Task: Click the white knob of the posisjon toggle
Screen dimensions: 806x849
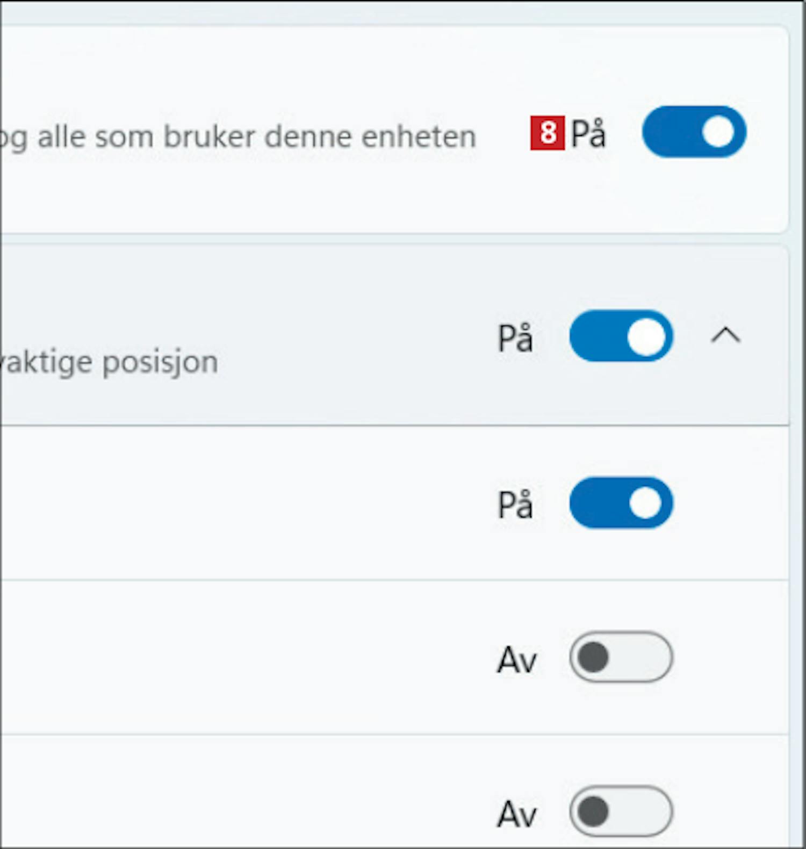Action: pos(646,337)
